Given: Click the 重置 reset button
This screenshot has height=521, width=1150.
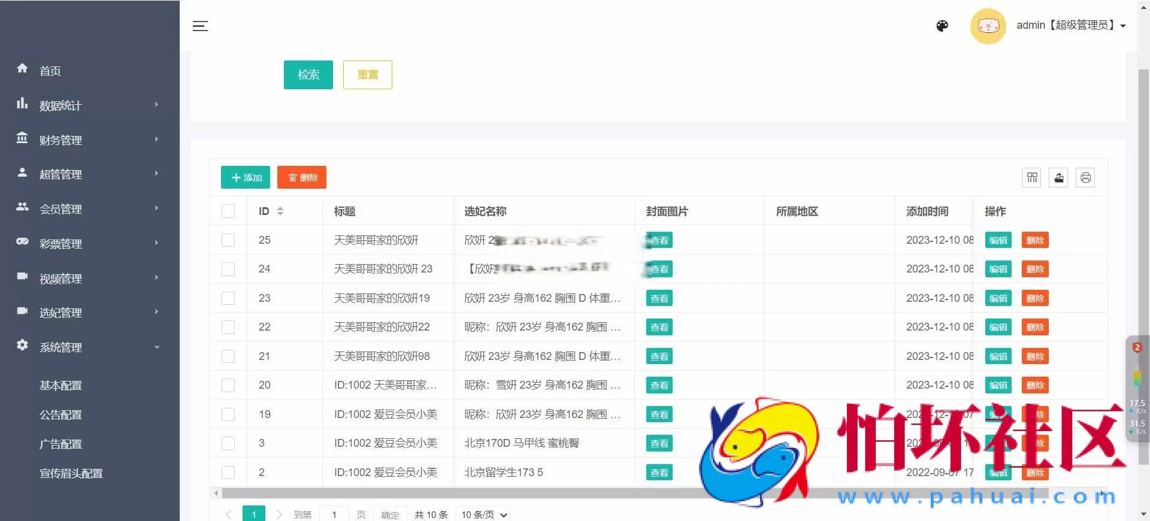Looking at the screenshot, I should (x=368, y=75).
